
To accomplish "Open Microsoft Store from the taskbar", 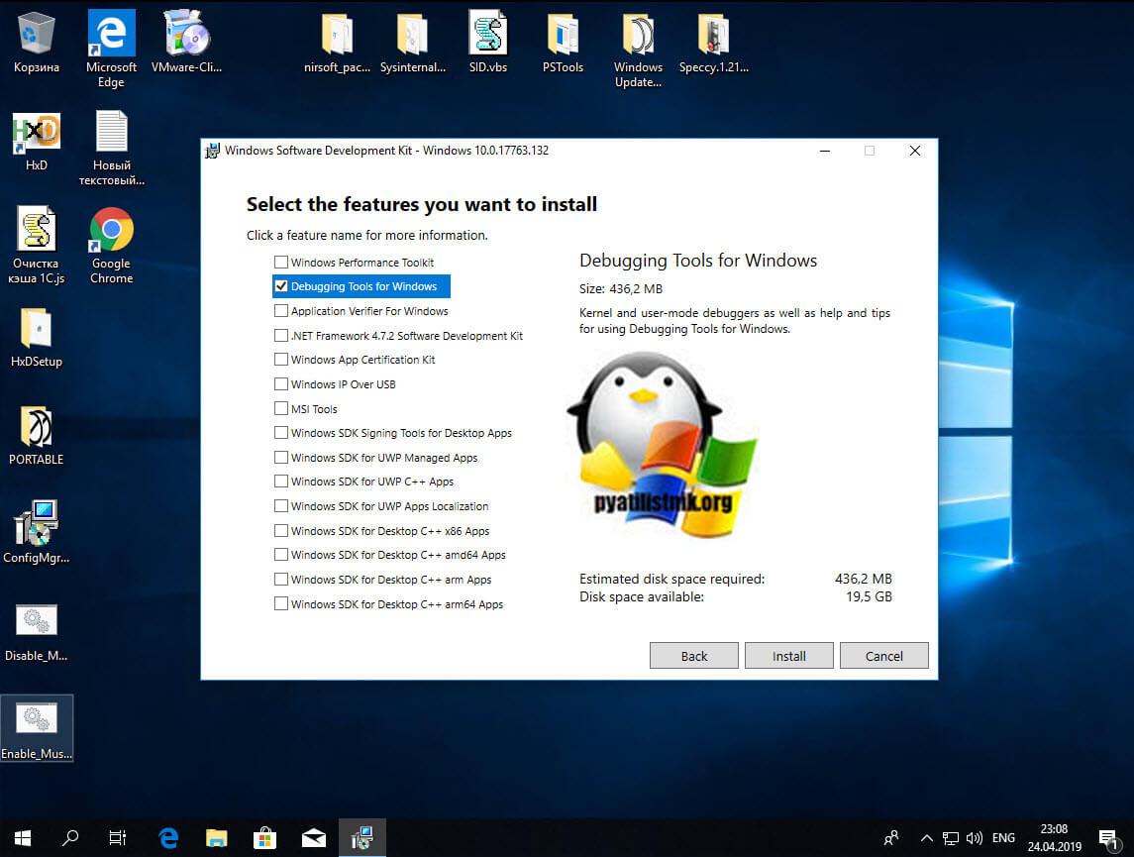I will coord(264,837).
